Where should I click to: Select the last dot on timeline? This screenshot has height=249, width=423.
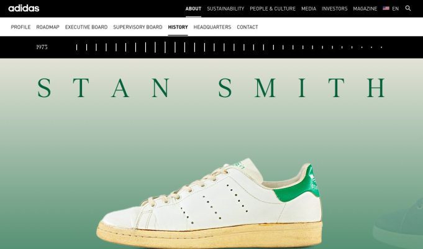pyautogui.click(x=381, y=47)
